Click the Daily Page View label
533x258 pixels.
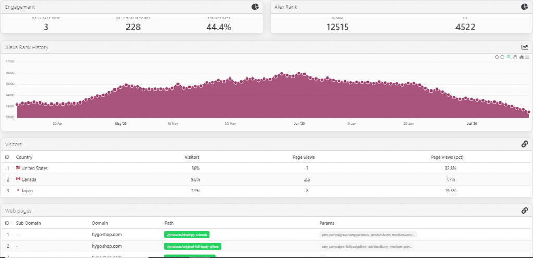pyautogui.click(x=46, y=18)
